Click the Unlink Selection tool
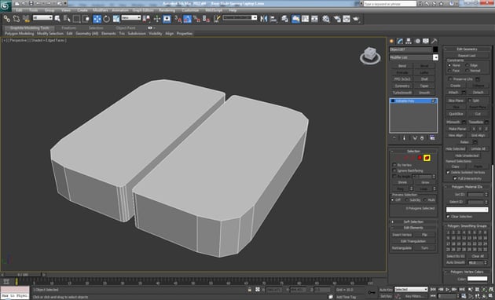Image resolution: width=495 pixels, height=300 pixels. (16, 19)
